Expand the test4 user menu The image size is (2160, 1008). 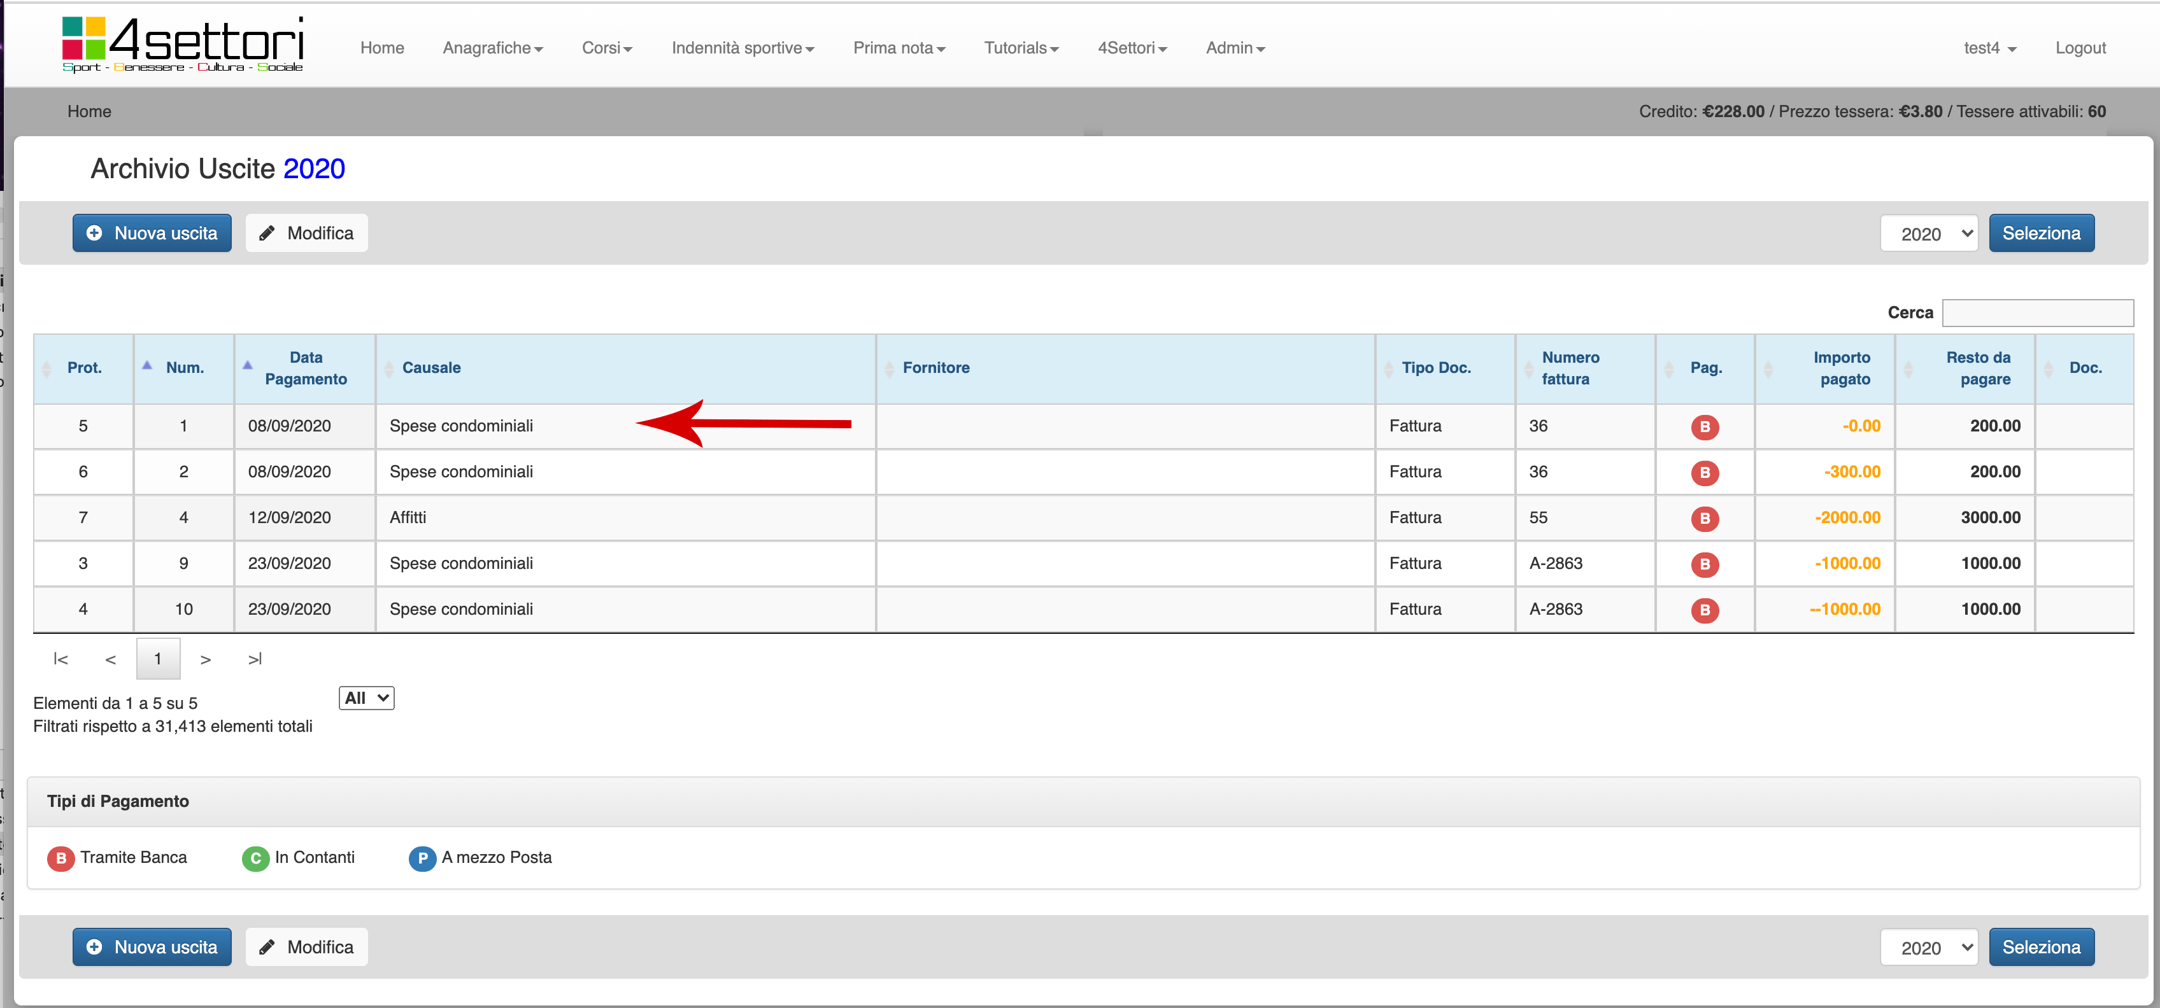tap(1988, 48)
